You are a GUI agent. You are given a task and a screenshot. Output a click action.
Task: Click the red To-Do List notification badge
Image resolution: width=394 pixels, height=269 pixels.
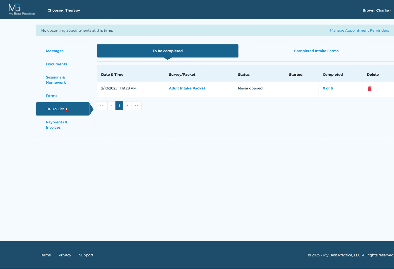(66, 109)
